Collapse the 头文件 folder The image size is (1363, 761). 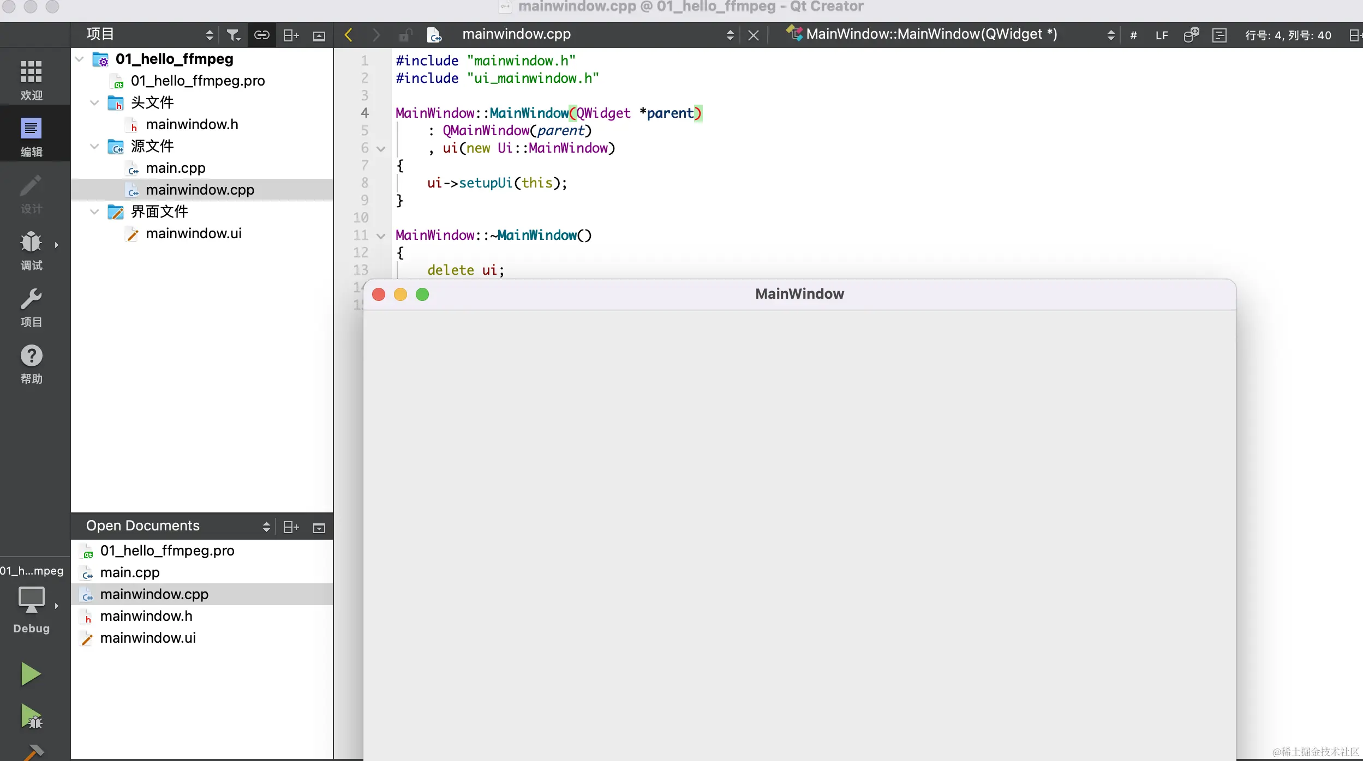[x=94, y=102]
